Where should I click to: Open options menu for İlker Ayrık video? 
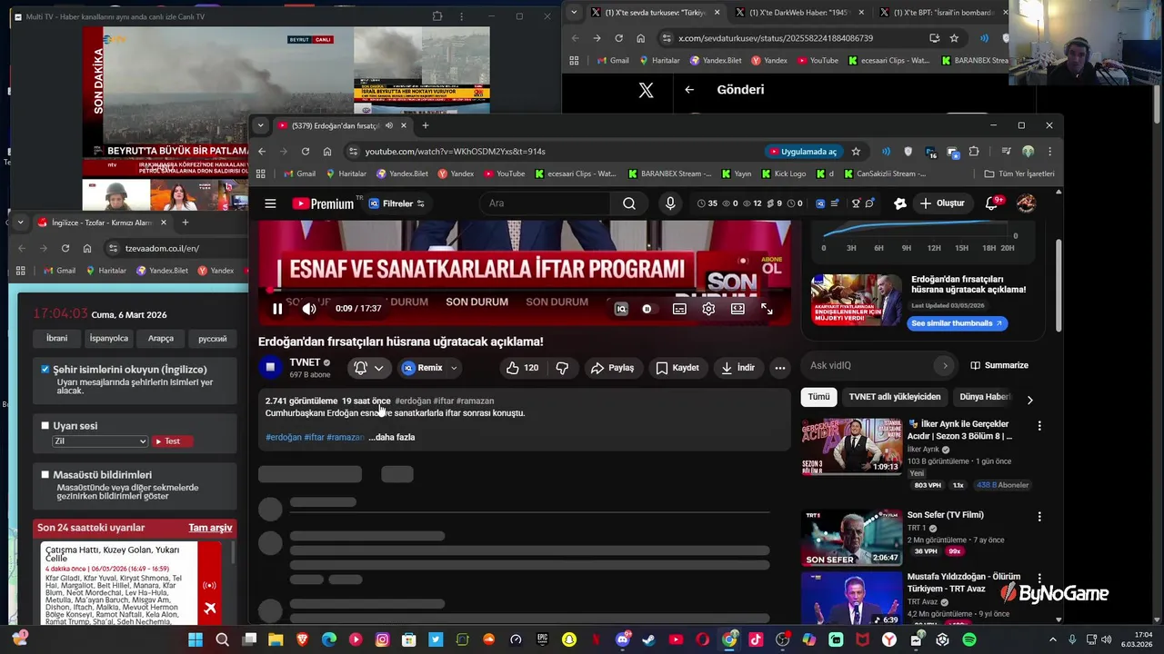[x=1039, y=425]
